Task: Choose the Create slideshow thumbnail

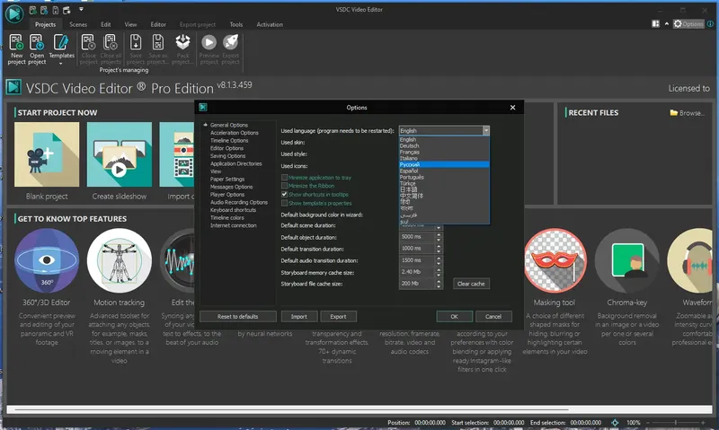Action: (x=120, y=154)
